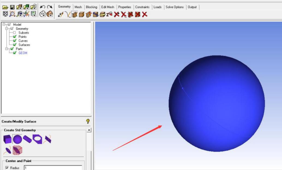Select the Delete Curve tool

pos(124,14)
